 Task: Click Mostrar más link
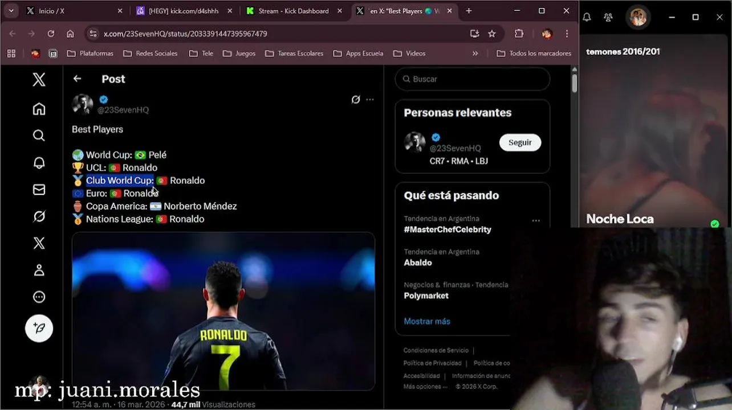click(427, 321)
